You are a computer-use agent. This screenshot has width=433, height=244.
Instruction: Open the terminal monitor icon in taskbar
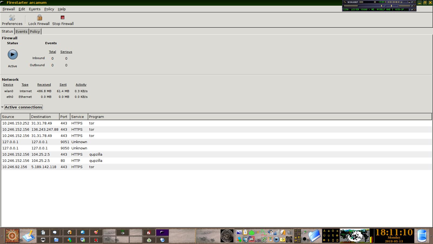pos(43,240)
